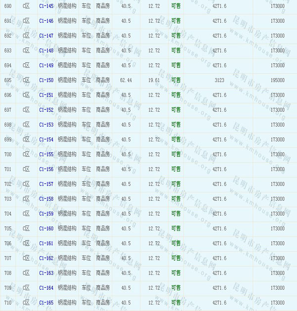The width and height of the screenshot is (297, 311).
Task: Open the C1-146 unit link
Action: [x=46, y=21]
